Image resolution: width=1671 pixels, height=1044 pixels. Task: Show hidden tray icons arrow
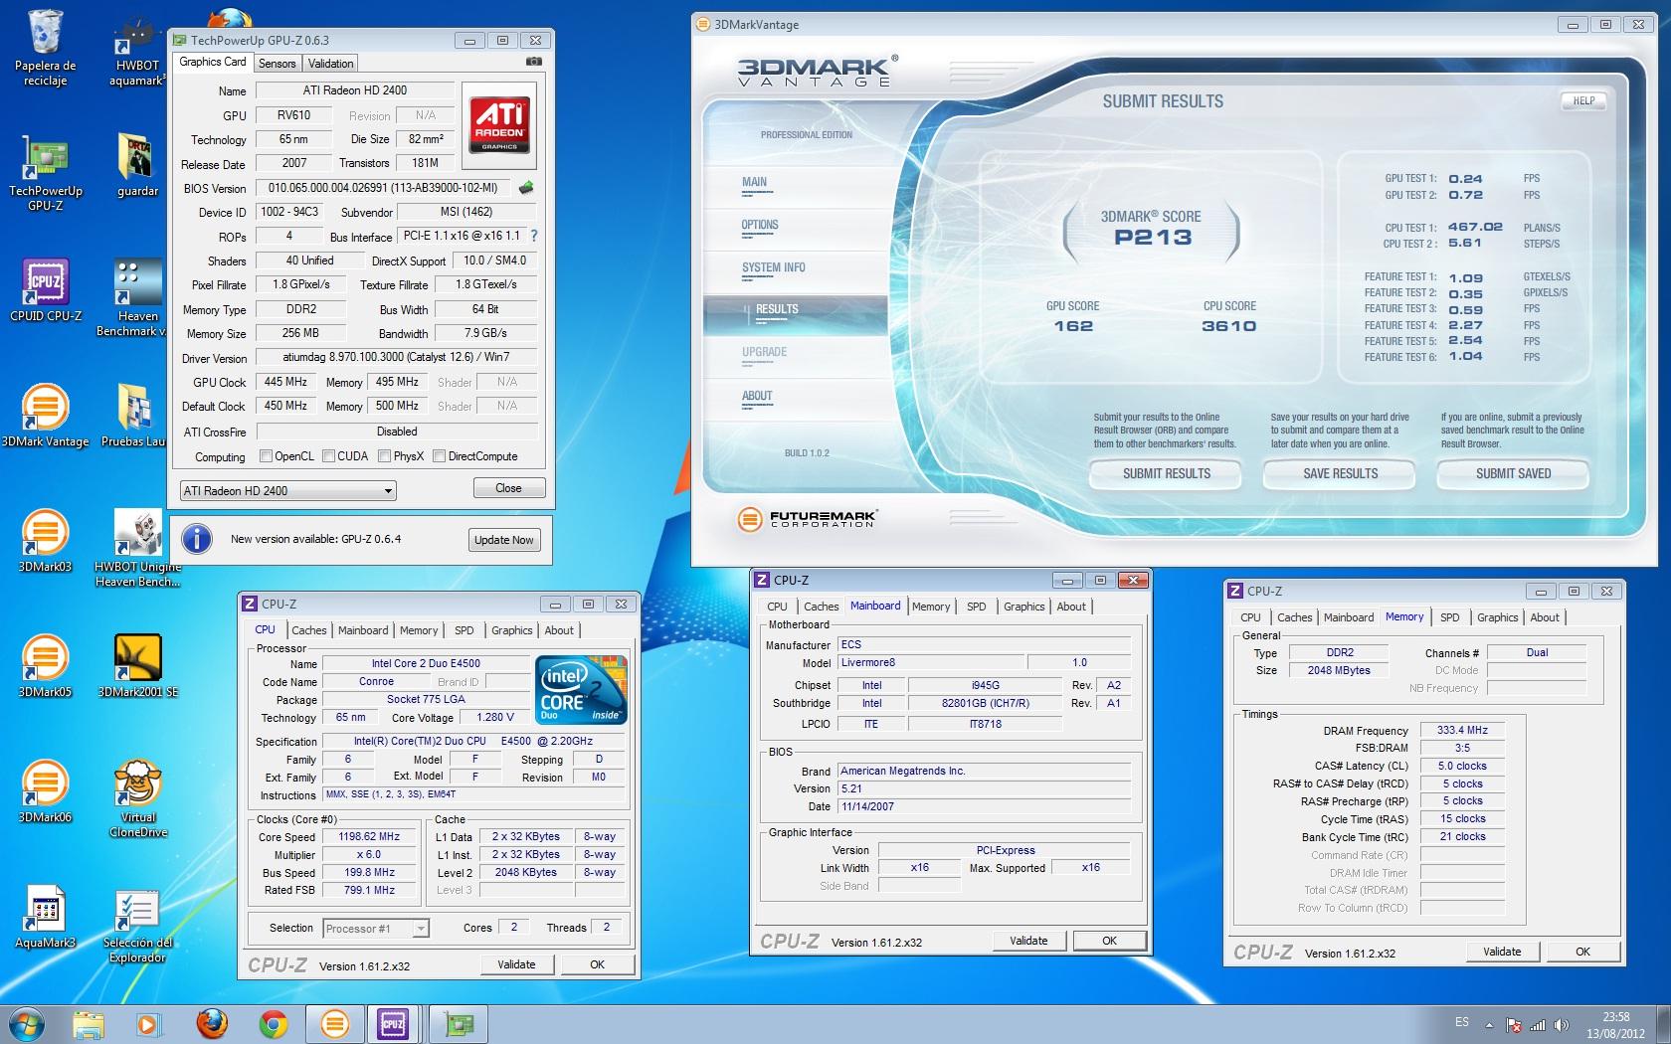(x=1489, y=1024)
